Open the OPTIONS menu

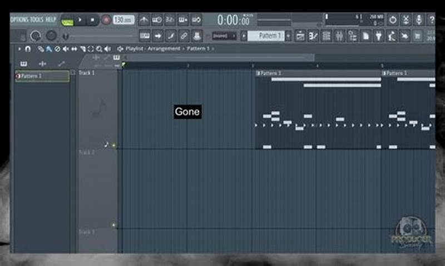pyautogui.click(x=19, y=19)
